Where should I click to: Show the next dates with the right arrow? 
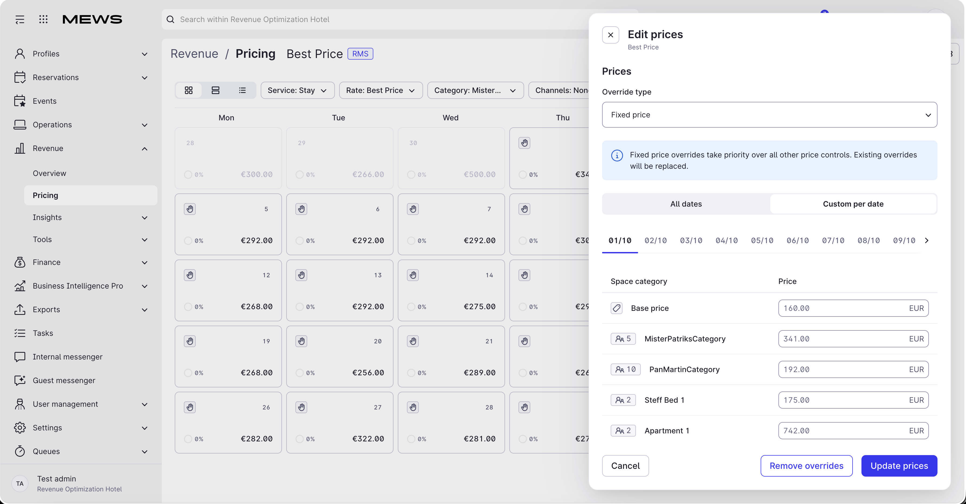point(927,240)
